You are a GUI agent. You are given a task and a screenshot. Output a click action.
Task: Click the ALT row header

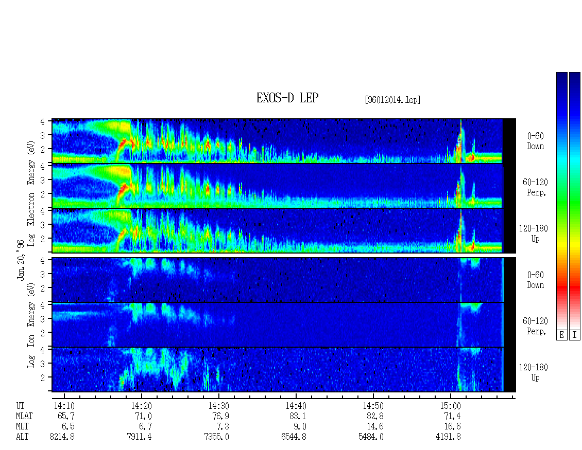click(x=22, y=437)
